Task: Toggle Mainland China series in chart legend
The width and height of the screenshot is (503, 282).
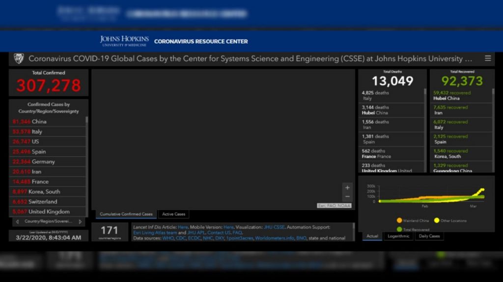Action: coord(412,221)
